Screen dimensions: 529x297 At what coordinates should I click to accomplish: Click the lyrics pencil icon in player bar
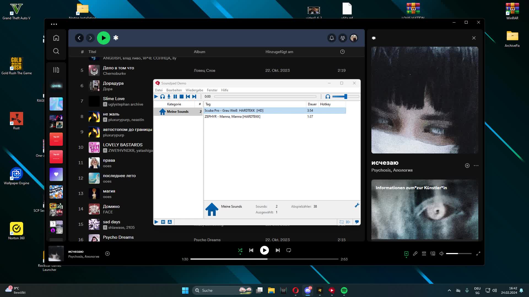[415, 254]
